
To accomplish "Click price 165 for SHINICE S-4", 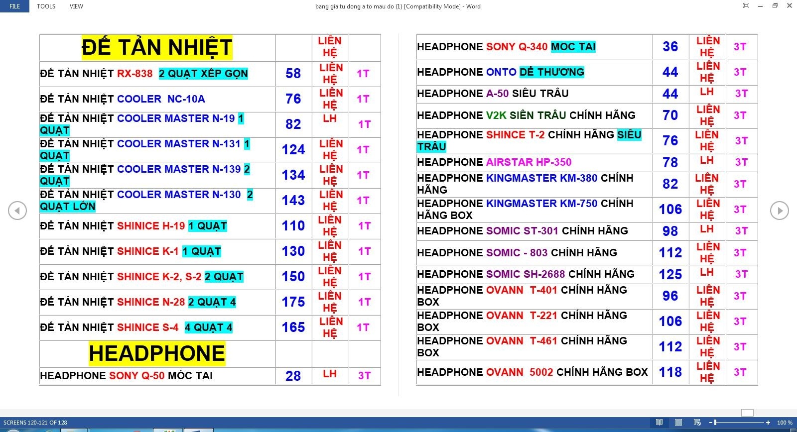I will (293, 327).
